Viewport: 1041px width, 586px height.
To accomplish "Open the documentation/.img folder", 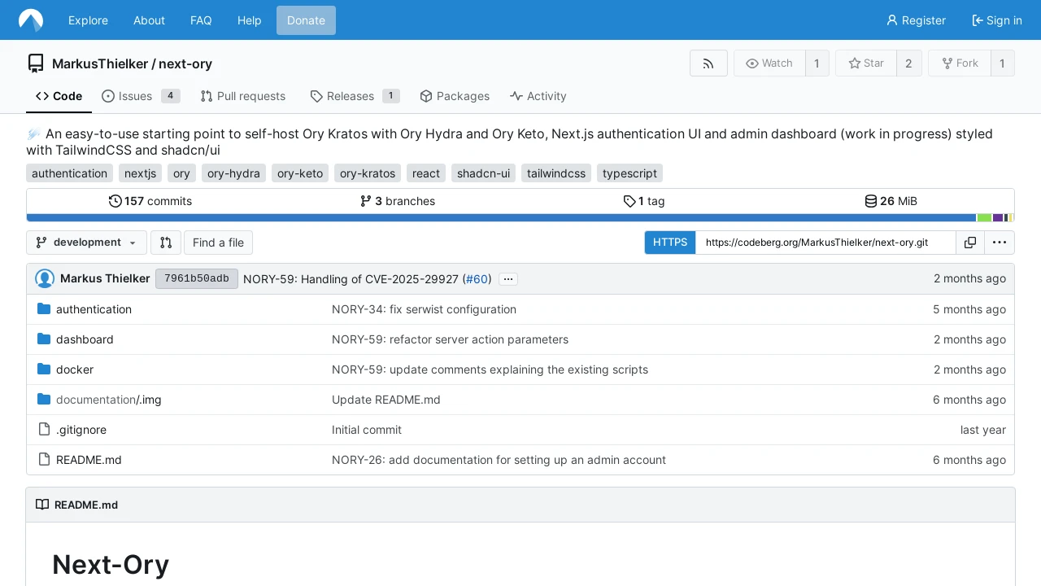I will [109, 400].
